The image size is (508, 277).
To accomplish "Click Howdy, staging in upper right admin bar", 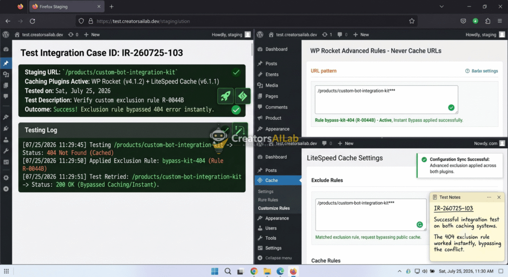I will (485, 35).
